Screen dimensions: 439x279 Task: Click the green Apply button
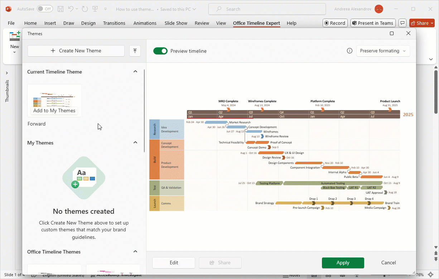[343, 263]
